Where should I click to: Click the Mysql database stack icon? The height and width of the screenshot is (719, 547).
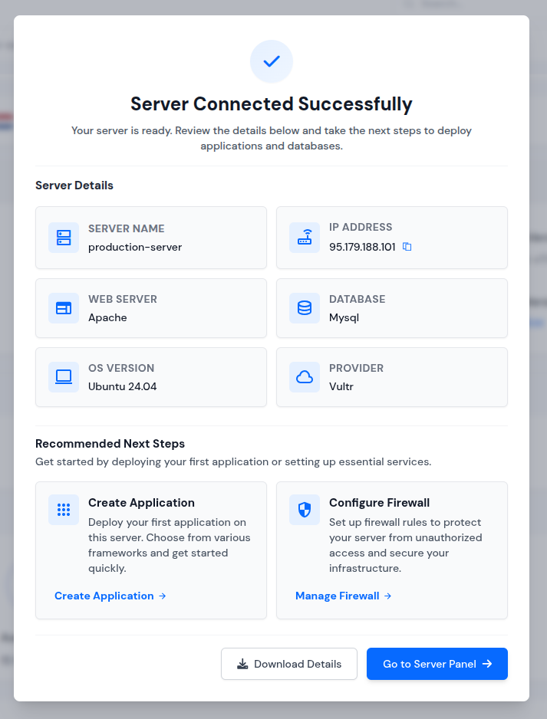[305, 308]
